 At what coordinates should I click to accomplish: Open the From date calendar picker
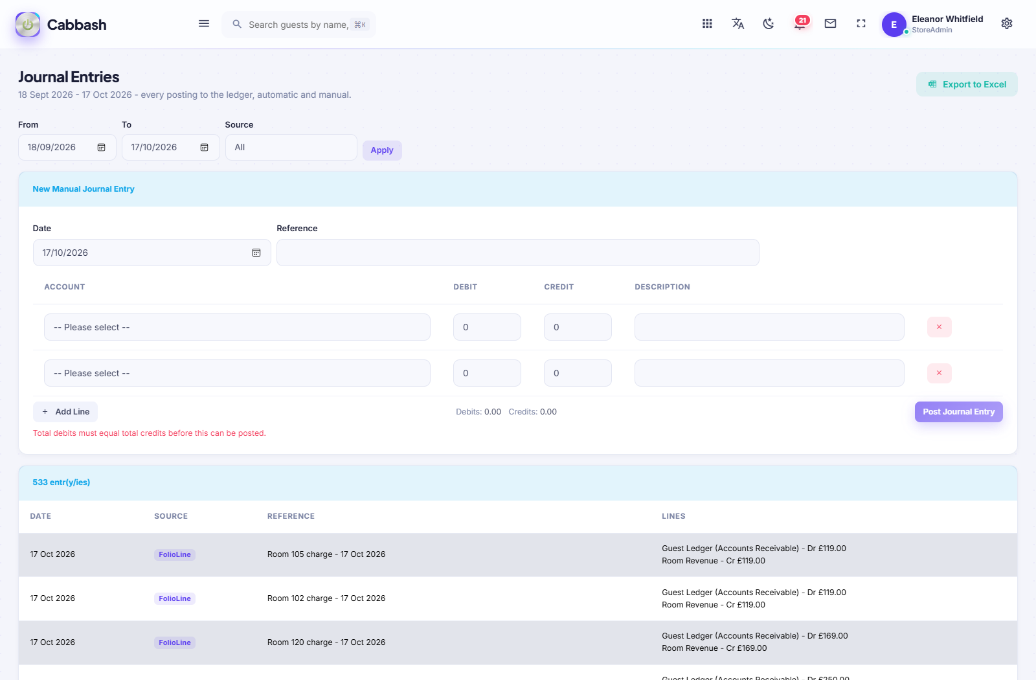coord(102,148)
